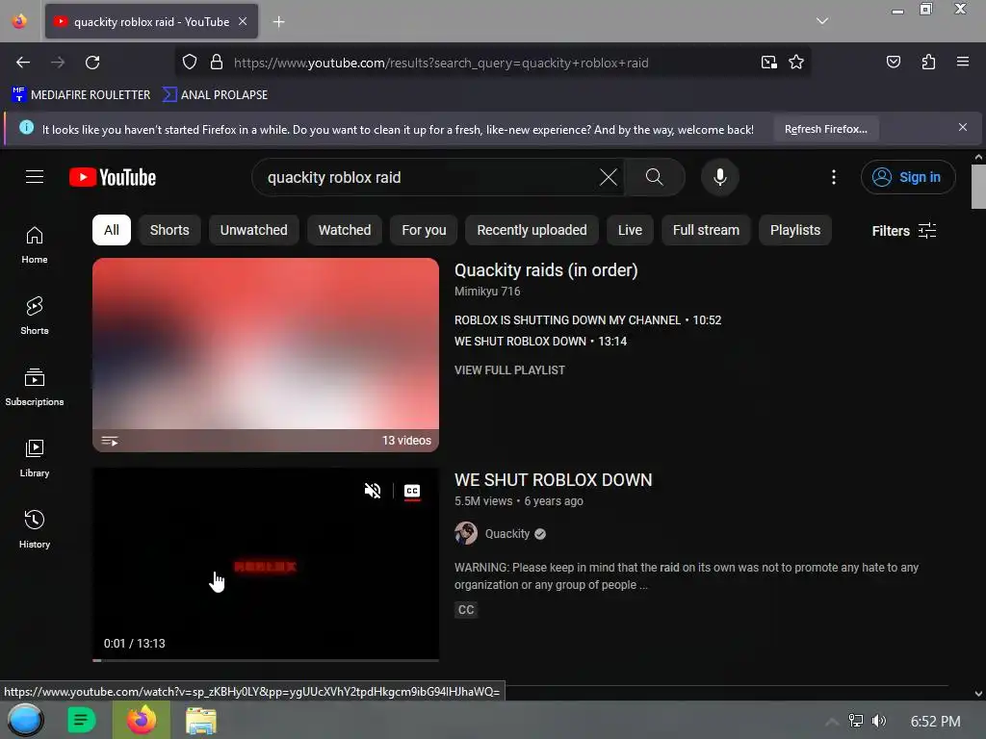Image resolution: width=986 pixels, height=739 pixels.
Task: Open the Quackity channel avatar
Action: pyautogui.click(x=466, y=533)
